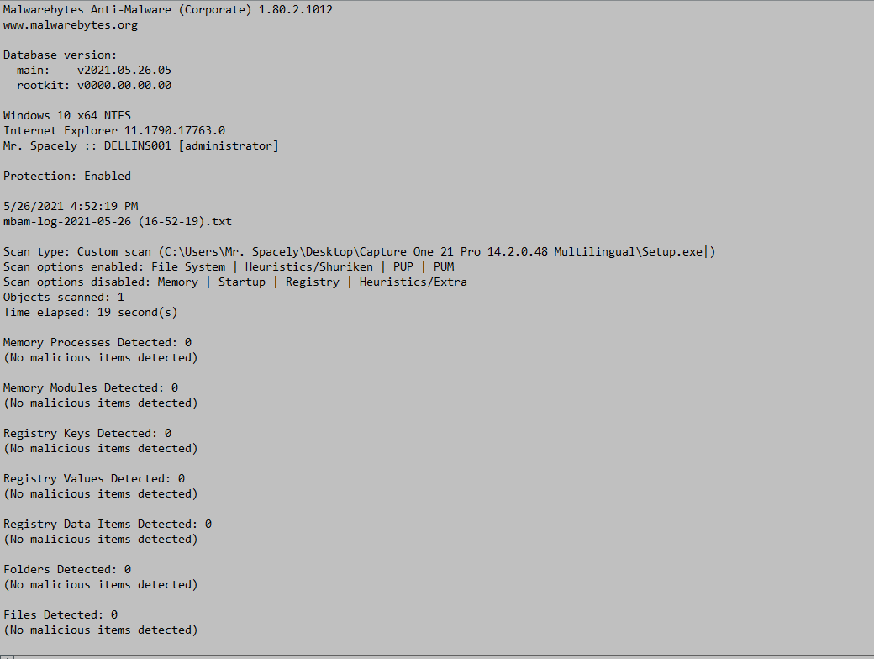874x659 pixels.
Task: Click the Memory Processes Detected: 0 line
Action: 97,342
